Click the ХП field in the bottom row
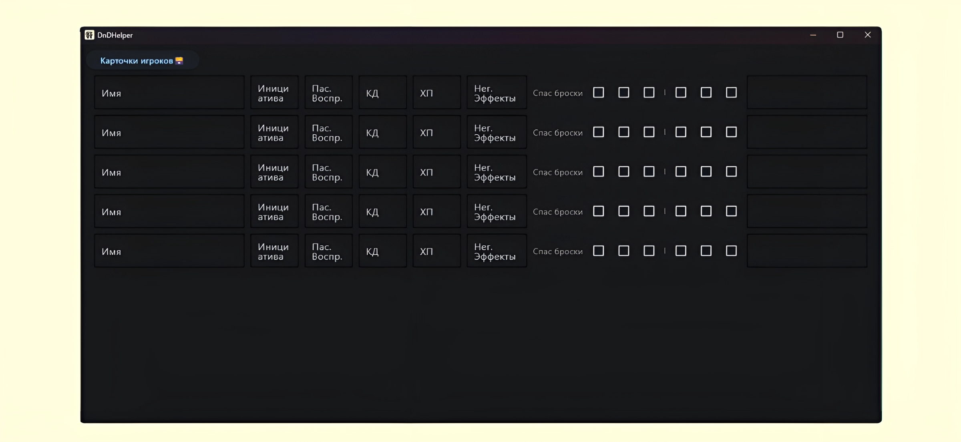 [436, 251]
